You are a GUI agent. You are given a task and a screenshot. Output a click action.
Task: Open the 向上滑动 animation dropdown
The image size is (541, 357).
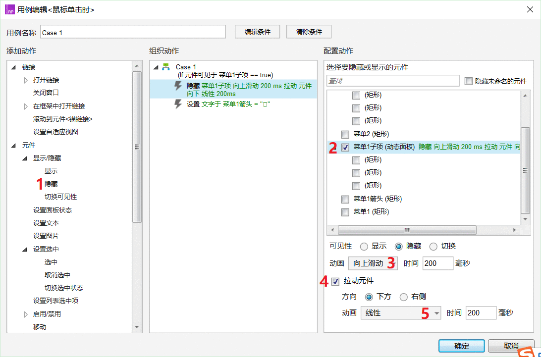373,263
